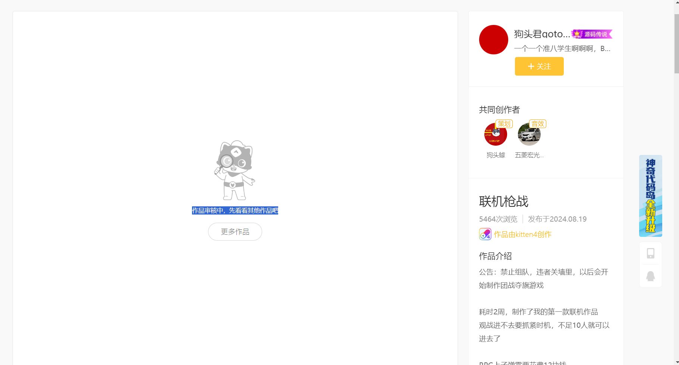Follow the author with the 关注 button
Image resolution: width=679 pixels, height=365 pixels.
(539, 66)
